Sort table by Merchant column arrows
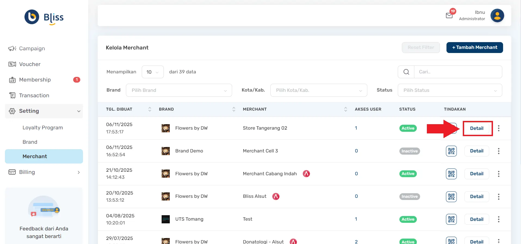This screenshot has width=521, height=244. pos(346,109)
